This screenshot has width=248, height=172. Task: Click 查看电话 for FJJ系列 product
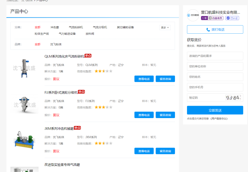(144, 115)
